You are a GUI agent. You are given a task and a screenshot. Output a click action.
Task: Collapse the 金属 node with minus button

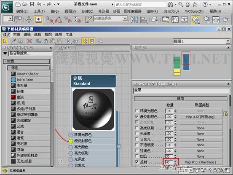[112, 78]
